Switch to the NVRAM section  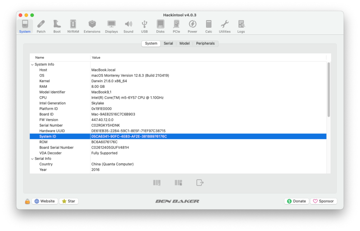click(x=73, y=26)
